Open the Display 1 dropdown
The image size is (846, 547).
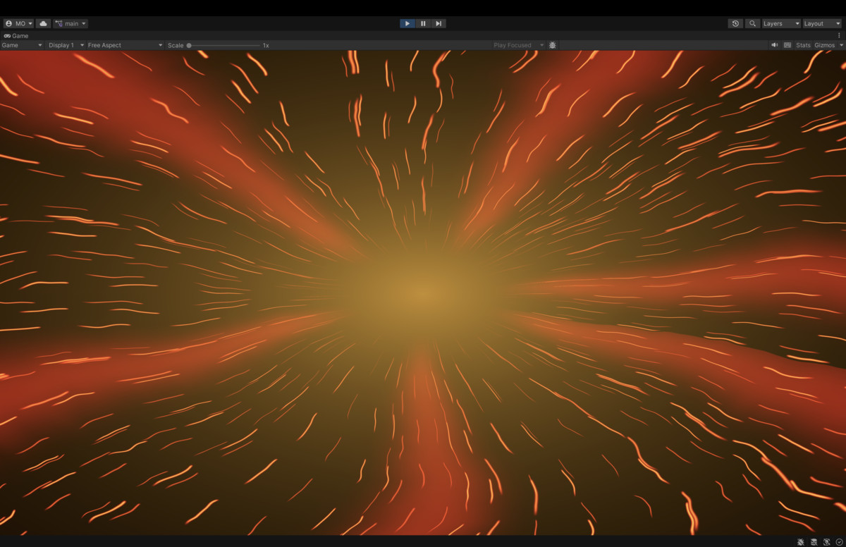(66, 45)
